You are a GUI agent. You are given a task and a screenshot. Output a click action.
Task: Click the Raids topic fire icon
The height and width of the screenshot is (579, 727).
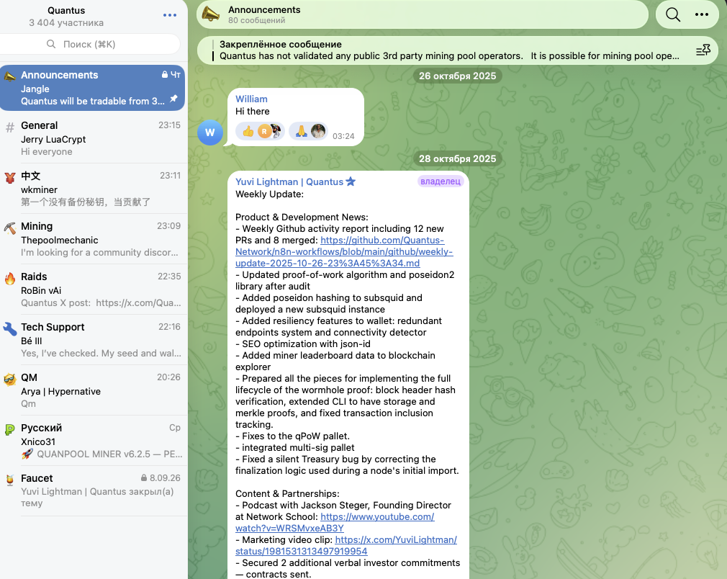coord(10,279)
